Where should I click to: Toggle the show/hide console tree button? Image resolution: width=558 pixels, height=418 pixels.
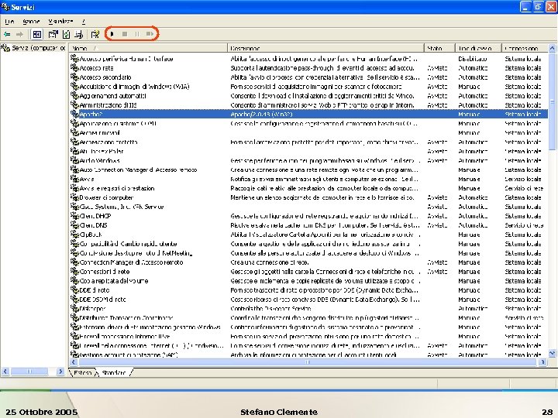tap(37, 34)
